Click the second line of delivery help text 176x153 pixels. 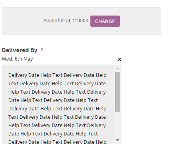(x=57, y=84)
